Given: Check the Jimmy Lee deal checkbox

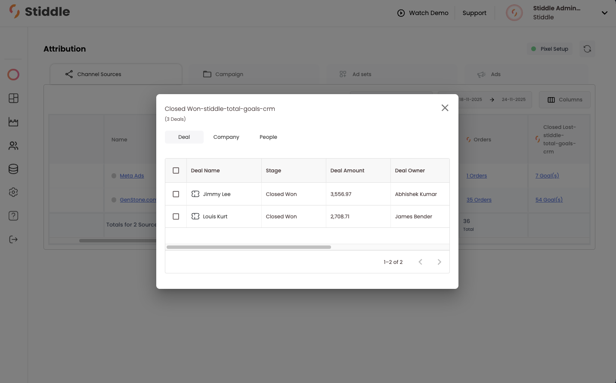Looking at the screenshot, I should point(176,194).
